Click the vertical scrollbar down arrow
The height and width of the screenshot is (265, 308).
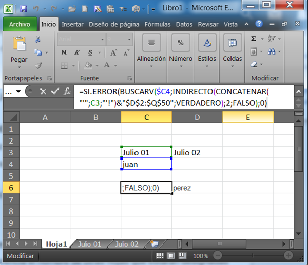pyautogui.click(x=298, y=234)
